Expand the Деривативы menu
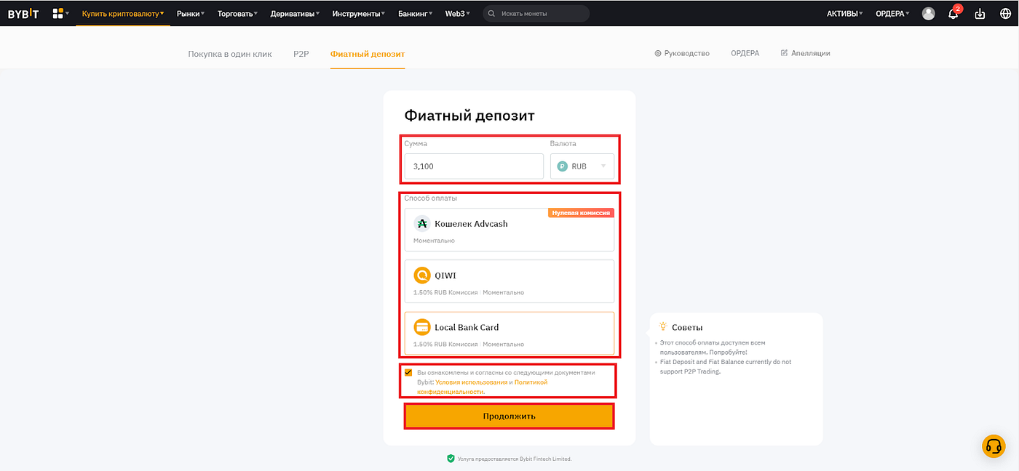The height and width of the screenshot is (471, 1019). [x=295, y=13]
